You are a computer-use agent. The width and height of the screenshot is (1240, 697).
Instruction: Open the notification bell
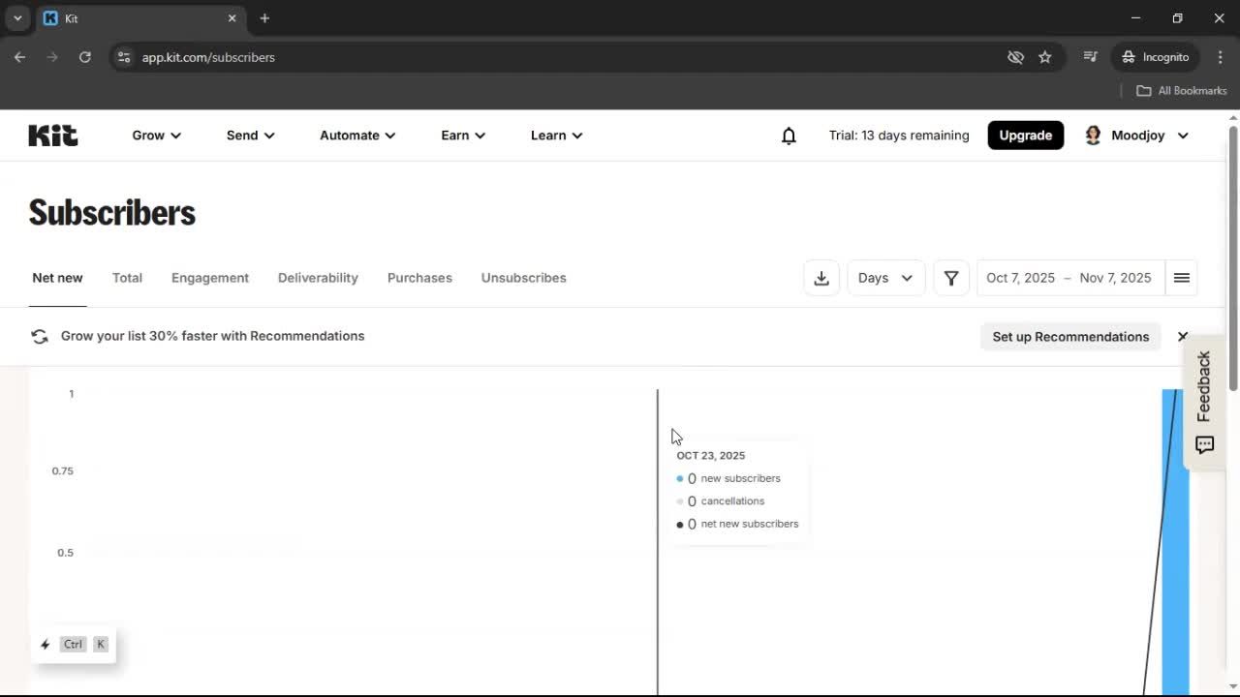click(x=789, y=136)
